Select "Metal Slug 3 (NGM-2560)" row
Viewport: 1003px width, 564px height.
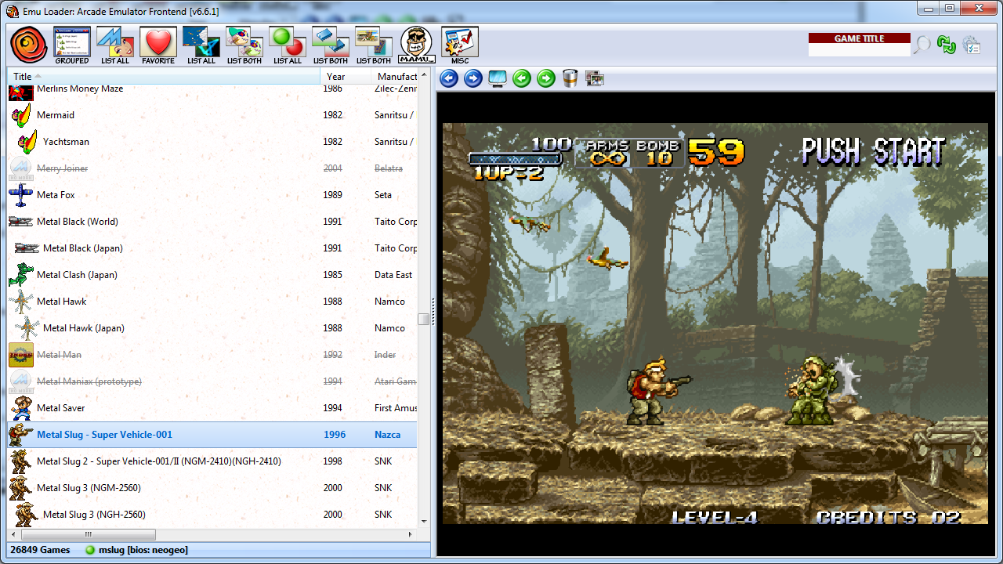[x=212, y=488]
